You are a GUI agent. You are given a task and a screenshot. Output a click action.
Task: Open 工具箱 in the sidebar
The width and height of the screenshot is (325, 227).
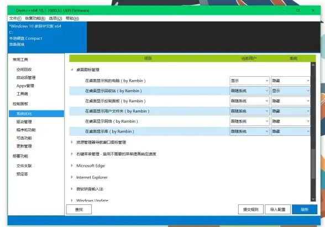coord(22,94)
